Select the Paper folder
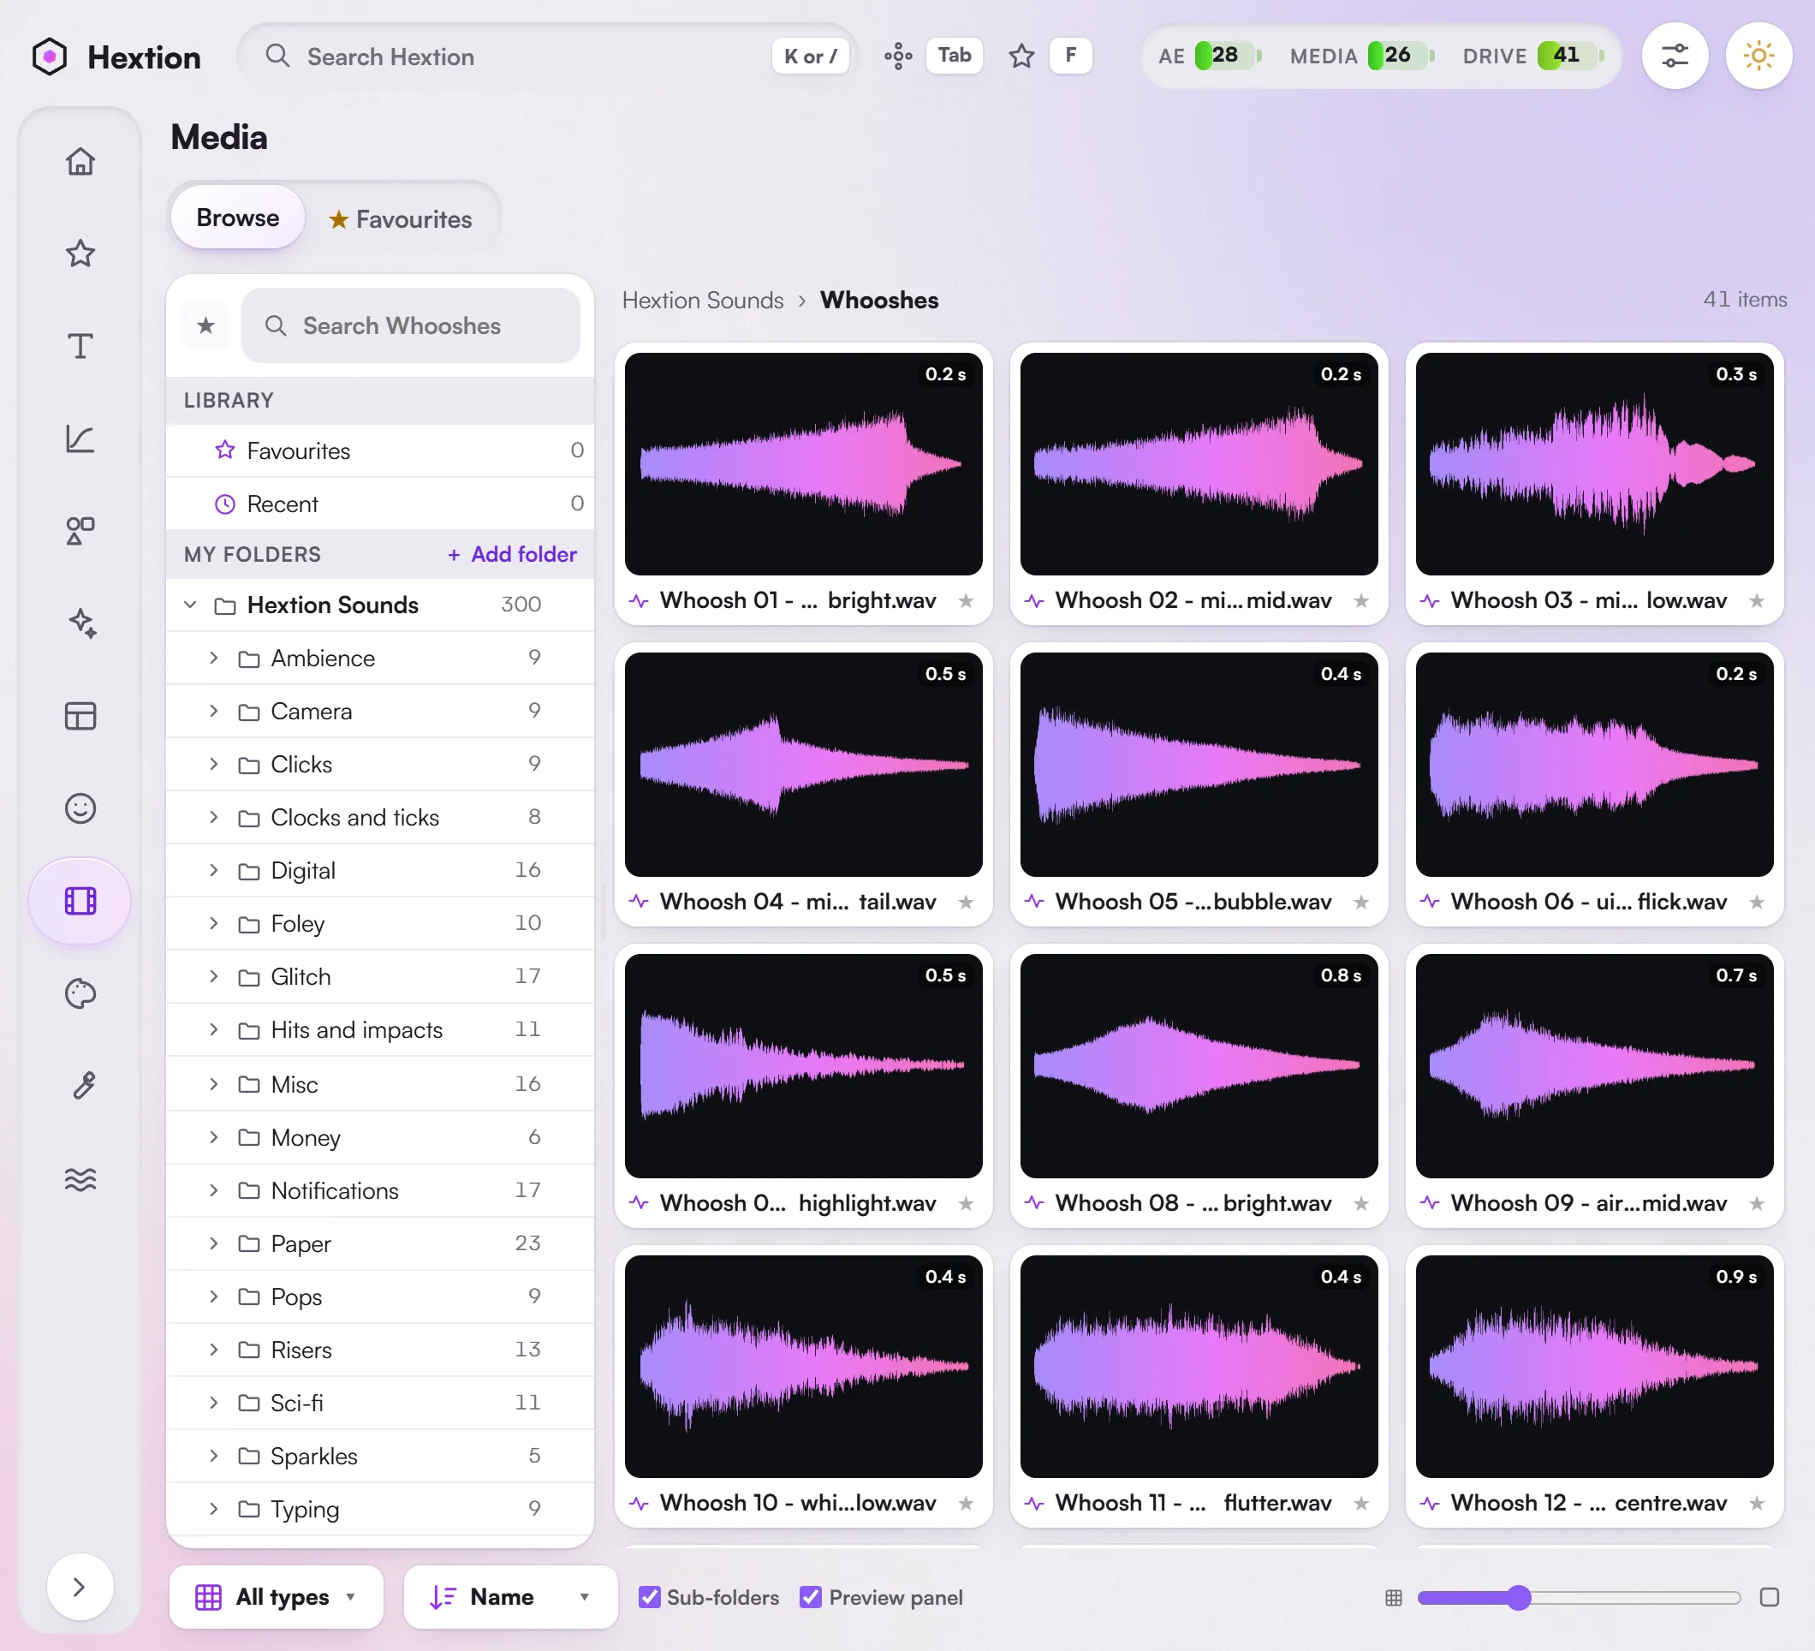Viewport: 1815px width, 1651px height. [x=380, y=1243]
